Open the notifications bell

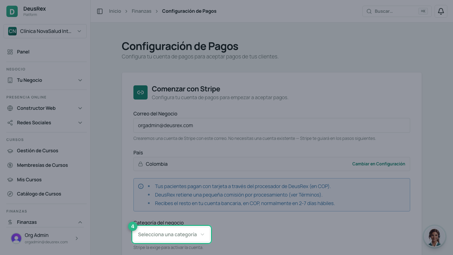click(x=441, y=11)
